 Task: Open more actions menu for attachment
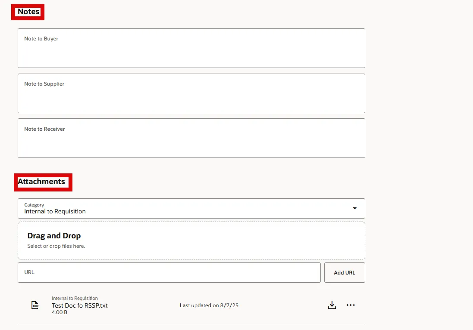click(351, 305)
